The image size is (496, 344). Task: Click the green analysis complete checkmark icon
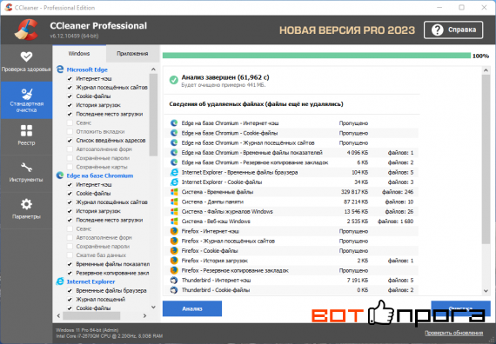point(174,80)
